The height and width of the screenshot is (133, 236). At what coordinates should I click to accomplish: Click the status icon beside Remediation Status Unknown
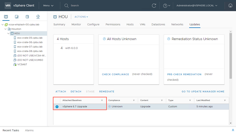pos(169,39)
